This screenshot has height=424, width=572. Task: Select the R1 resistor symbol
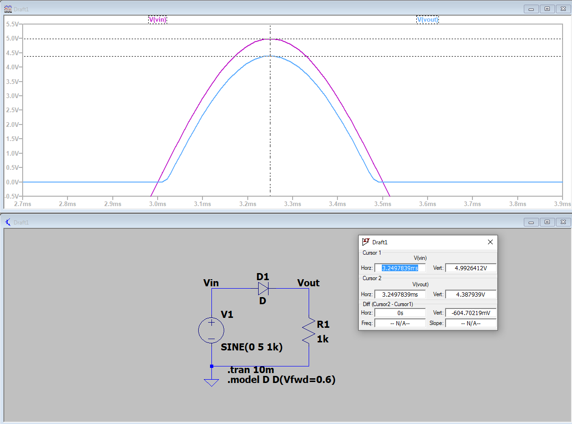(309, 331)
